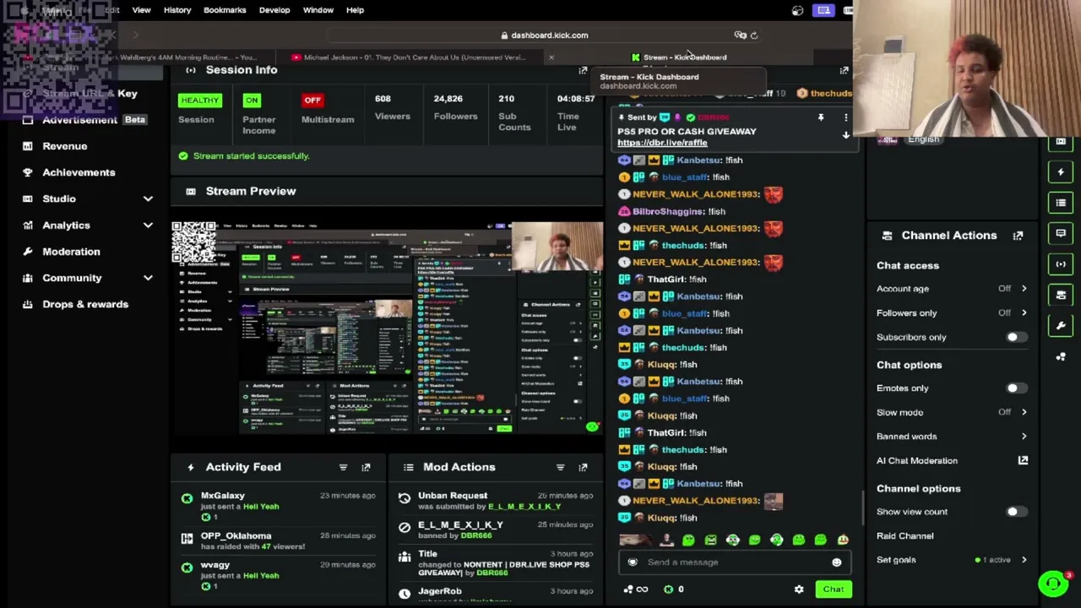The height and width of the screenshot is (608, 1081).
Task: Open the chat bubble panel in right rail
Action: [x=1061, y=233]
